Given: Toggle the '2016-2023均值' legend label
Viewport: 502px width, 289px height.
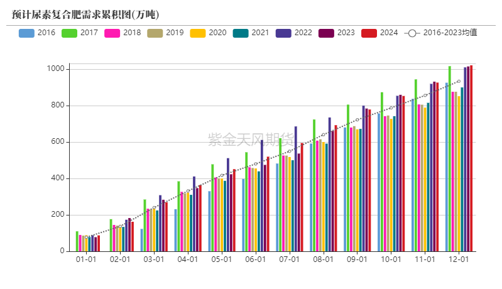Looking at the screenshot, I should [450, 33].
